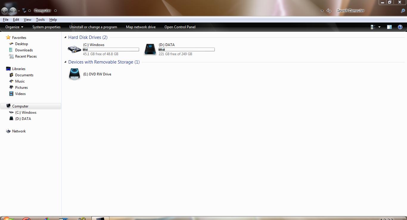The width and height of the screenshot is (407, 220).
Task: Select the (E:) DVD RW Drive icon
Action: 74,74
